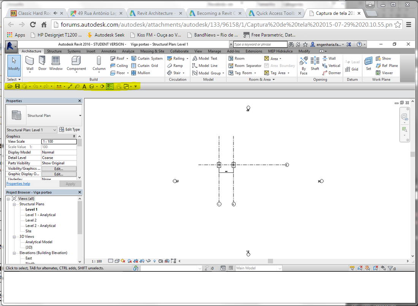The image size is (418, 306).
Task: Open the Annotate ribbon tab
Action: 108,51
